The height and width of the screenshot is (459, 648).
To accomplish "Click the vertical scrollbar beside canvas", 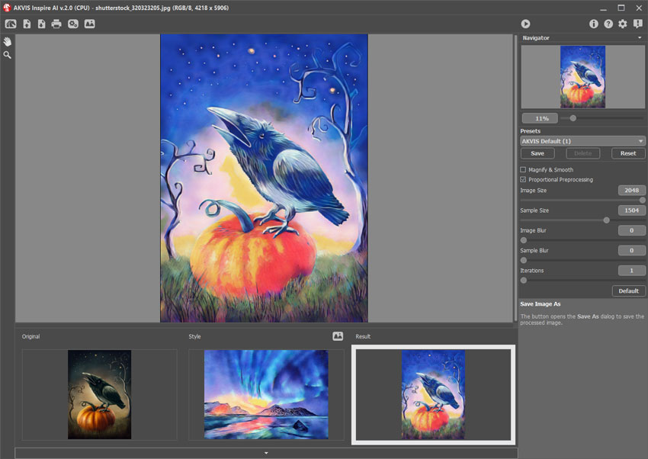I will pos(515,178).
